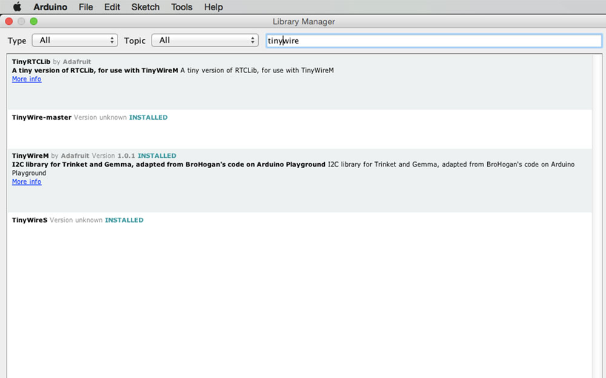This screenshot has width=606, height=378.
Task: Open the Edit menu
Action: tap(112, 7)
